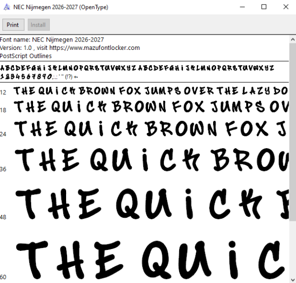Image resolution: width=296 pixels, height=283 pixels.
Task: Click the font viewer app icon in title bar
Action: point(7,7)
